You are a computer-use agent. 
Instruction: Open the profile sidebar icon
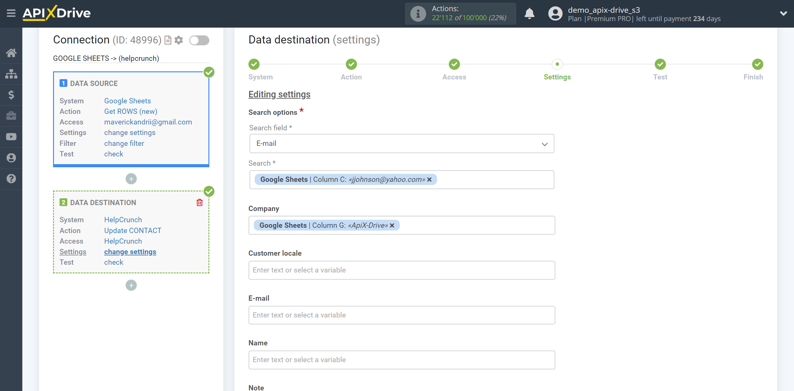point(11,158)
